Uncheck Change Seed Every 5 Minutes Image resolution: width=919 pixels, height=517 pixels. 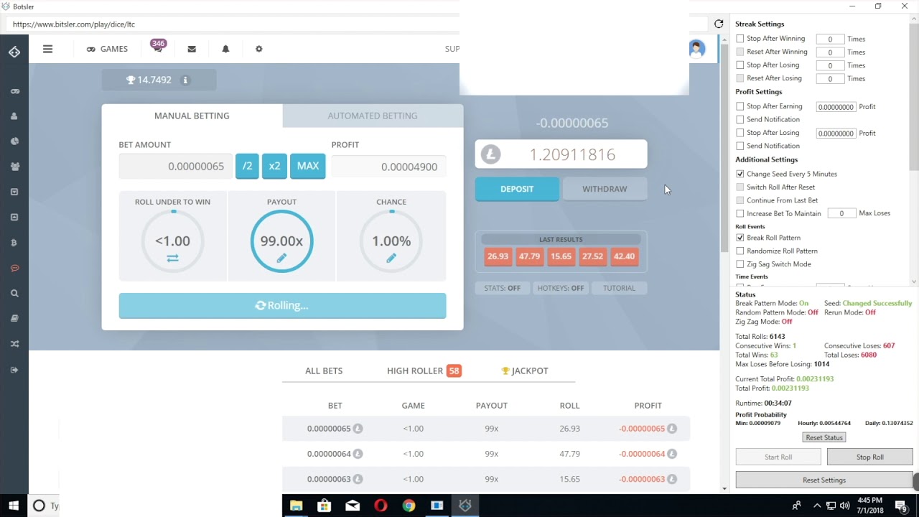(740, 174)
